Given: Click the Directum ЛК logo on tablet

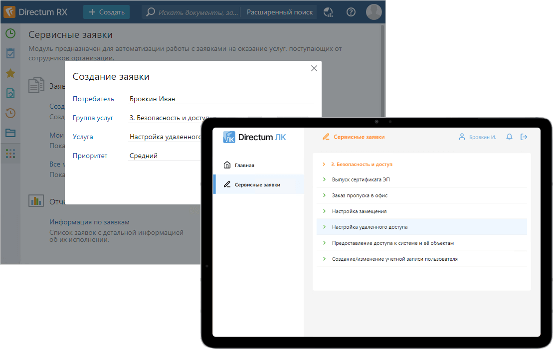Looking at the screenshot, I should [254, 137].
